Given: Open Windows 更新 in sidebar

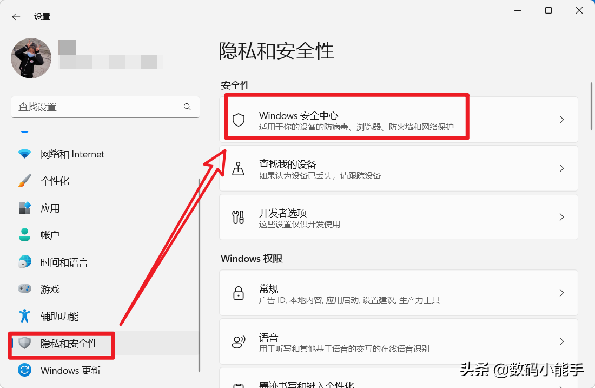Looking at the screenshot, I should point(105,370).
